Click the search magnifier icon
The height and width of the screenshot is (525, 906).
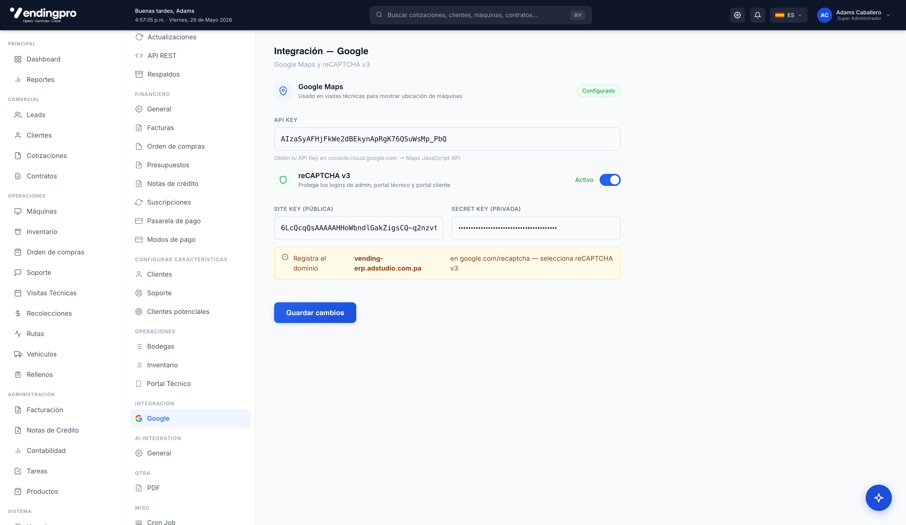(x=379, y=15)
